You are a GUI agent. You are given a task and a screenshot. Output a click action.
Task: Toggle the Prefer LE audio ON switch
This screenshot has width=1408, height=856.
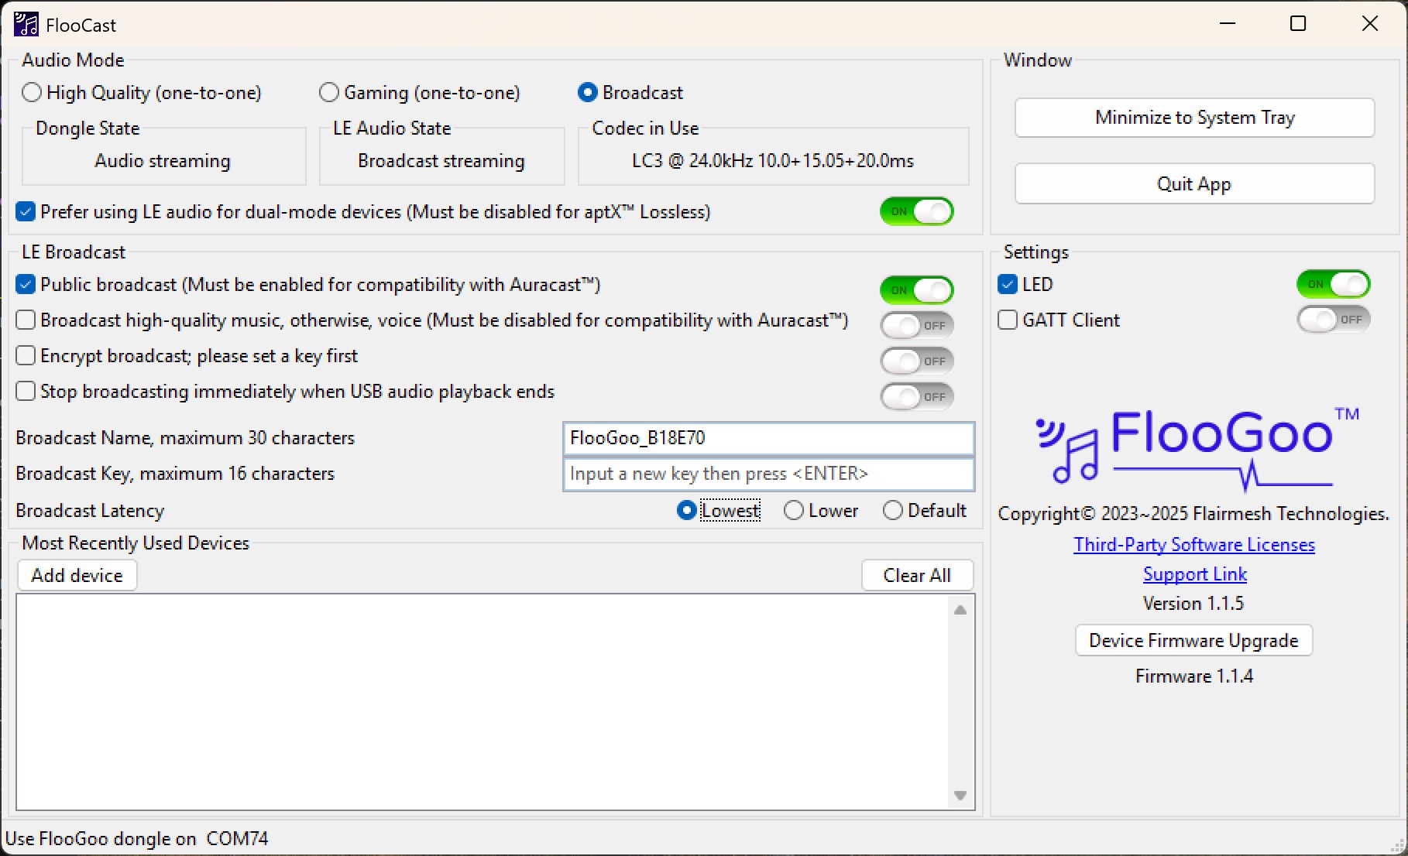pos(917,211)
